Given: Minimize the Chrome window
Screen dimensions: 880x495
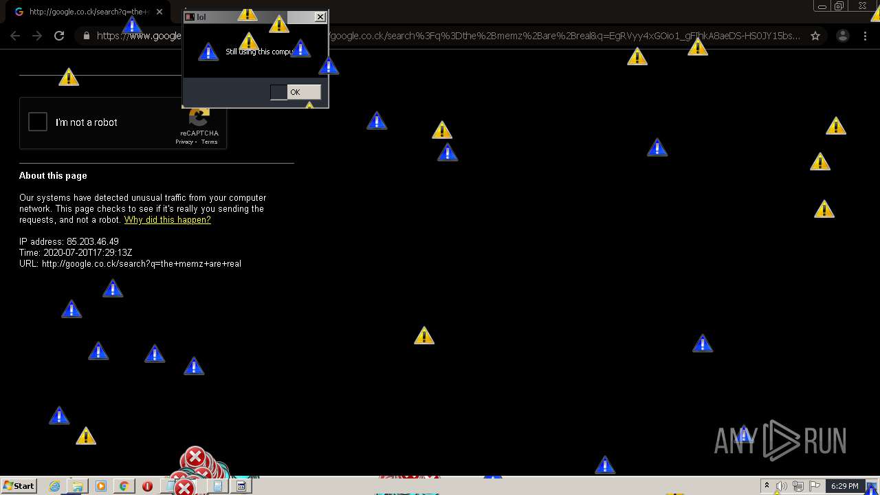Looking at the screenshot, I should (822, 6).
